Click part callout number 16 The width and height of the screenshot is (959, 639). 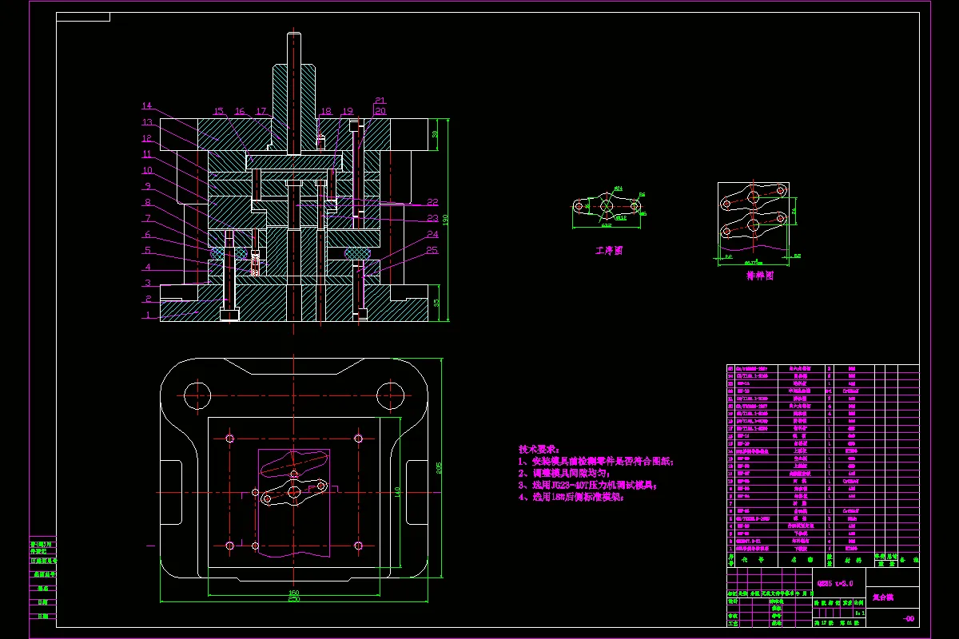click(x=240, y=111)
